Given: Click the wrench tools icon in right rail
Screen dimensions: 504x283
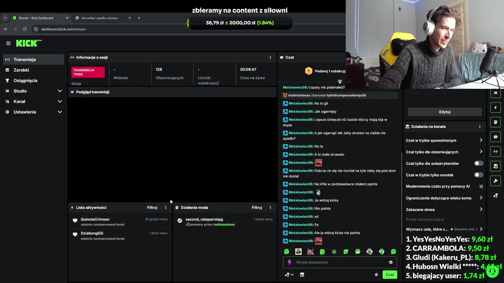Looking at the screenshot, I should 495,181.
